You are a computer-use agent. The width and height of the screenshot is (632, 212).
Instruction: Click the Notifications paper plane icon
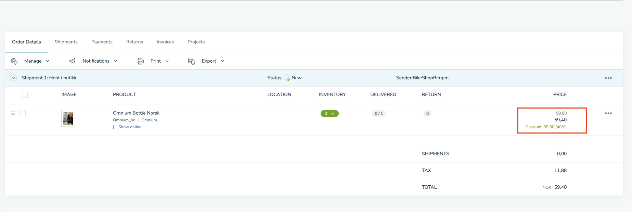click(x=72, y=61)
